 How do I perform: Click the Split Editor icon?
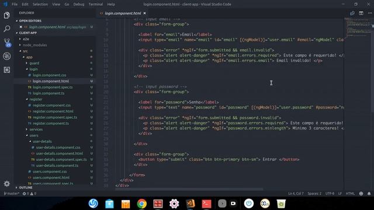tap(361, 13)
